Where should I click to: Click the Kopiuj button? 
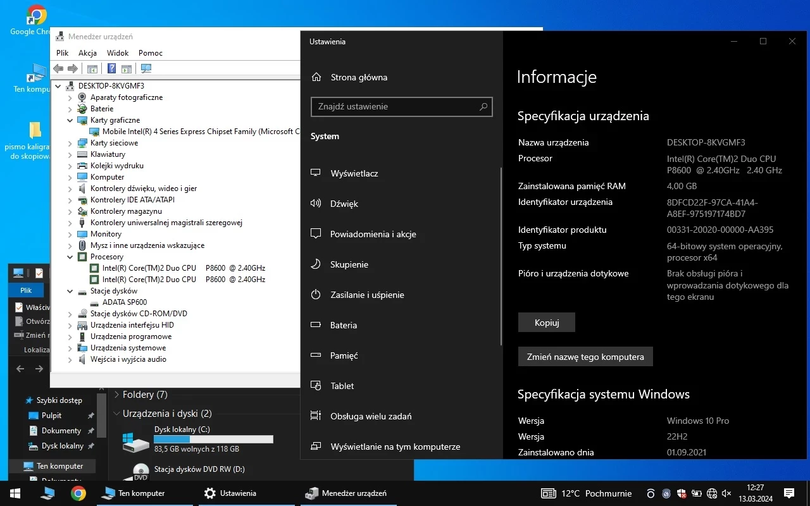[547, 323]
